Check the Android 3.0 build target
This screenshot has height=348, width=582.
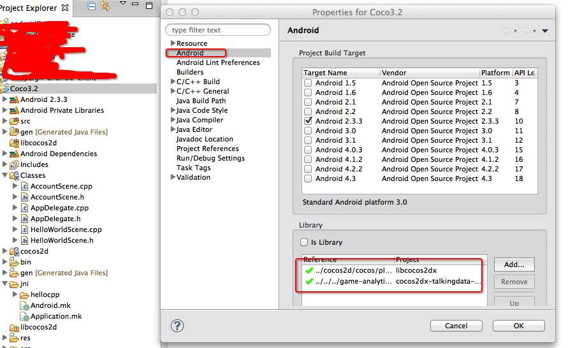tap(308, 131)
